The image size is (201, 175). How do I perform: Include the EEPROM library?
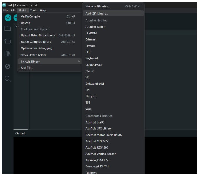(x=113, y=33)
